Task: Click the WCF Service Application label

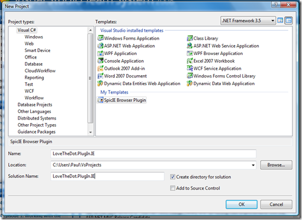Action: pyautogui.click(x=217, y=69)
